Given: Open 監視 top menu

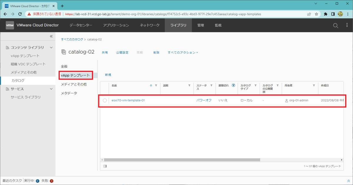Looking at the screenshot, I should [x=218, y=25].
